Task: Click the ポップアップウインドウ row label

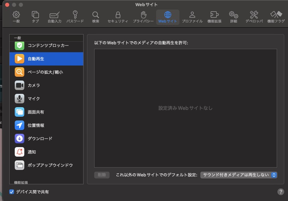Action: [x=50, y=165]
